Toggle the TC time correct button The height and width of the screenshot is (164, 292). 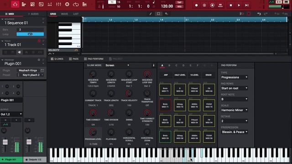pos(112,2)
